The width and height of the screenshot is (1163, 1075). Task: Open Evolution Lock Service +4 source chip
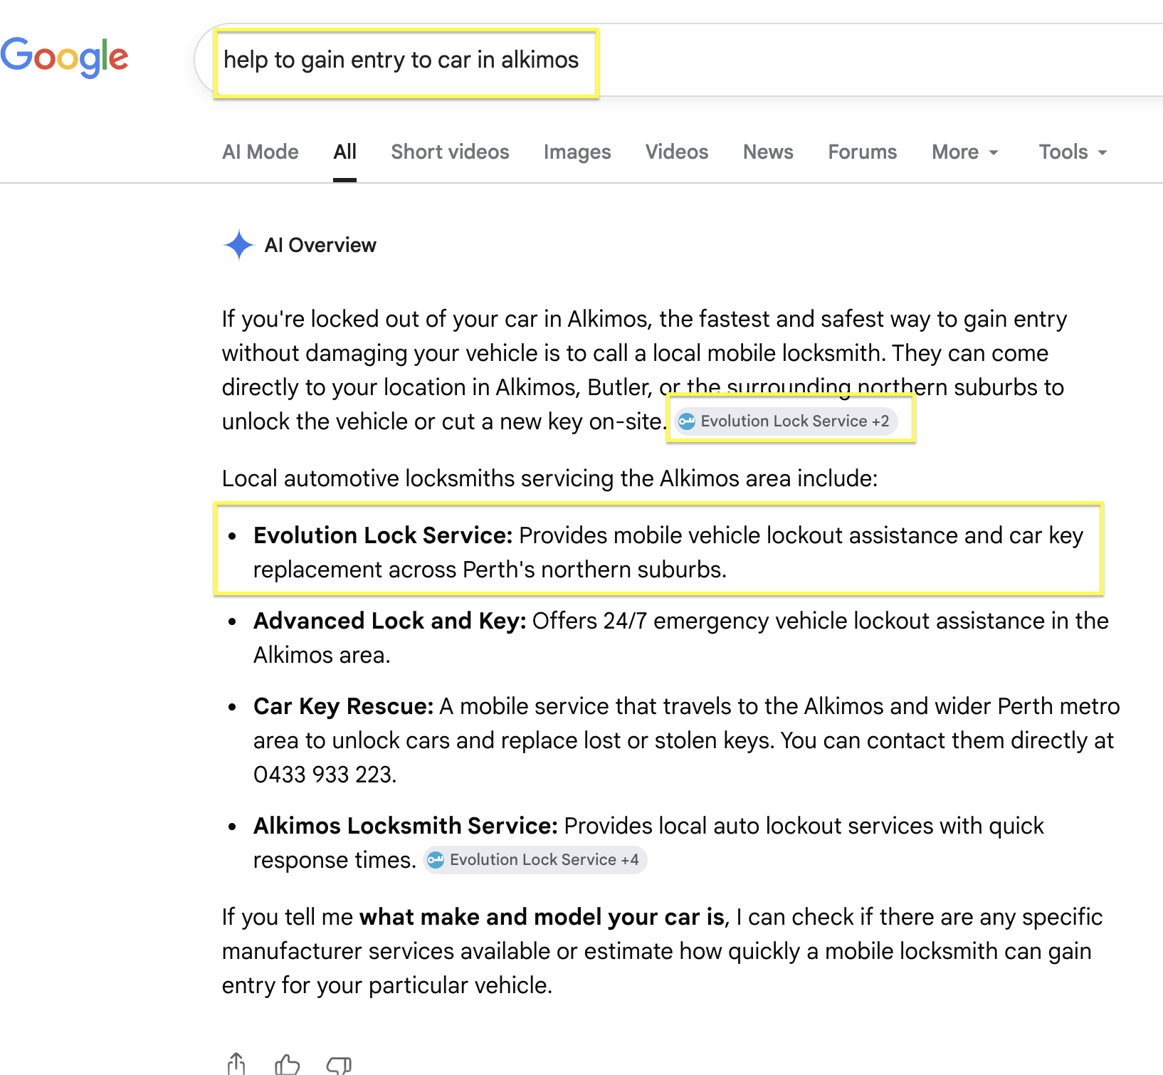(535, 860)
